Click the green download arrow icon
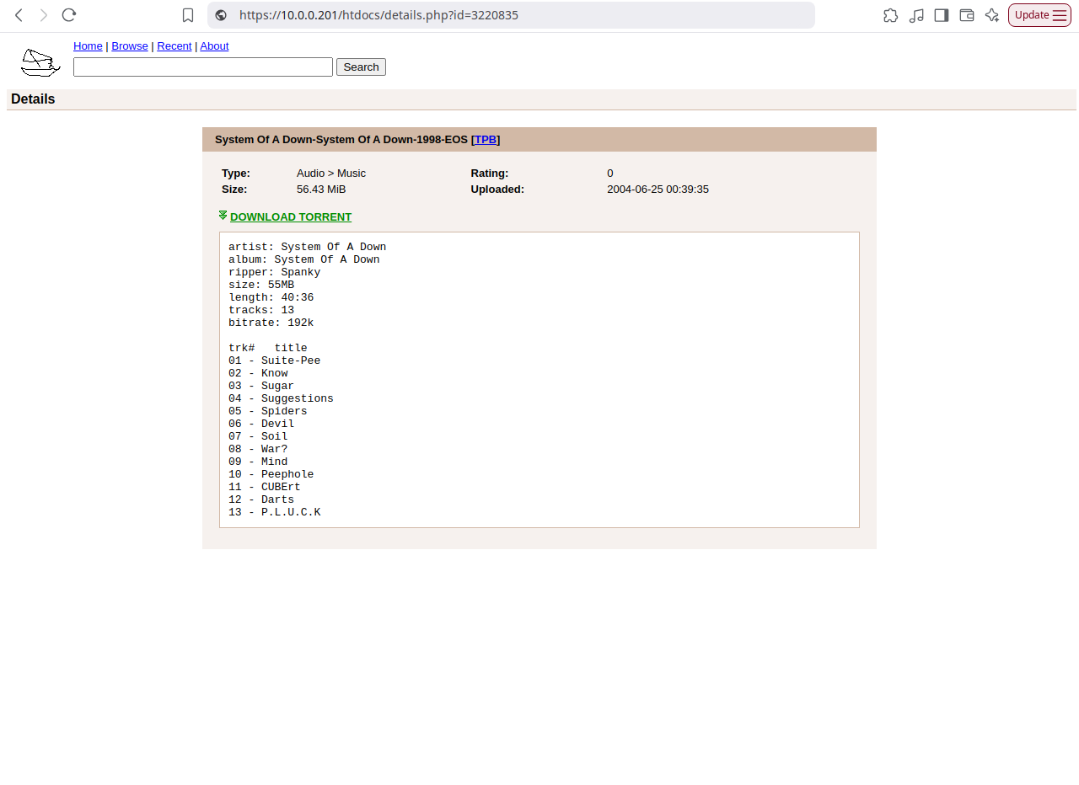This screenshot has width=1079, height=785. pos(223,216)
